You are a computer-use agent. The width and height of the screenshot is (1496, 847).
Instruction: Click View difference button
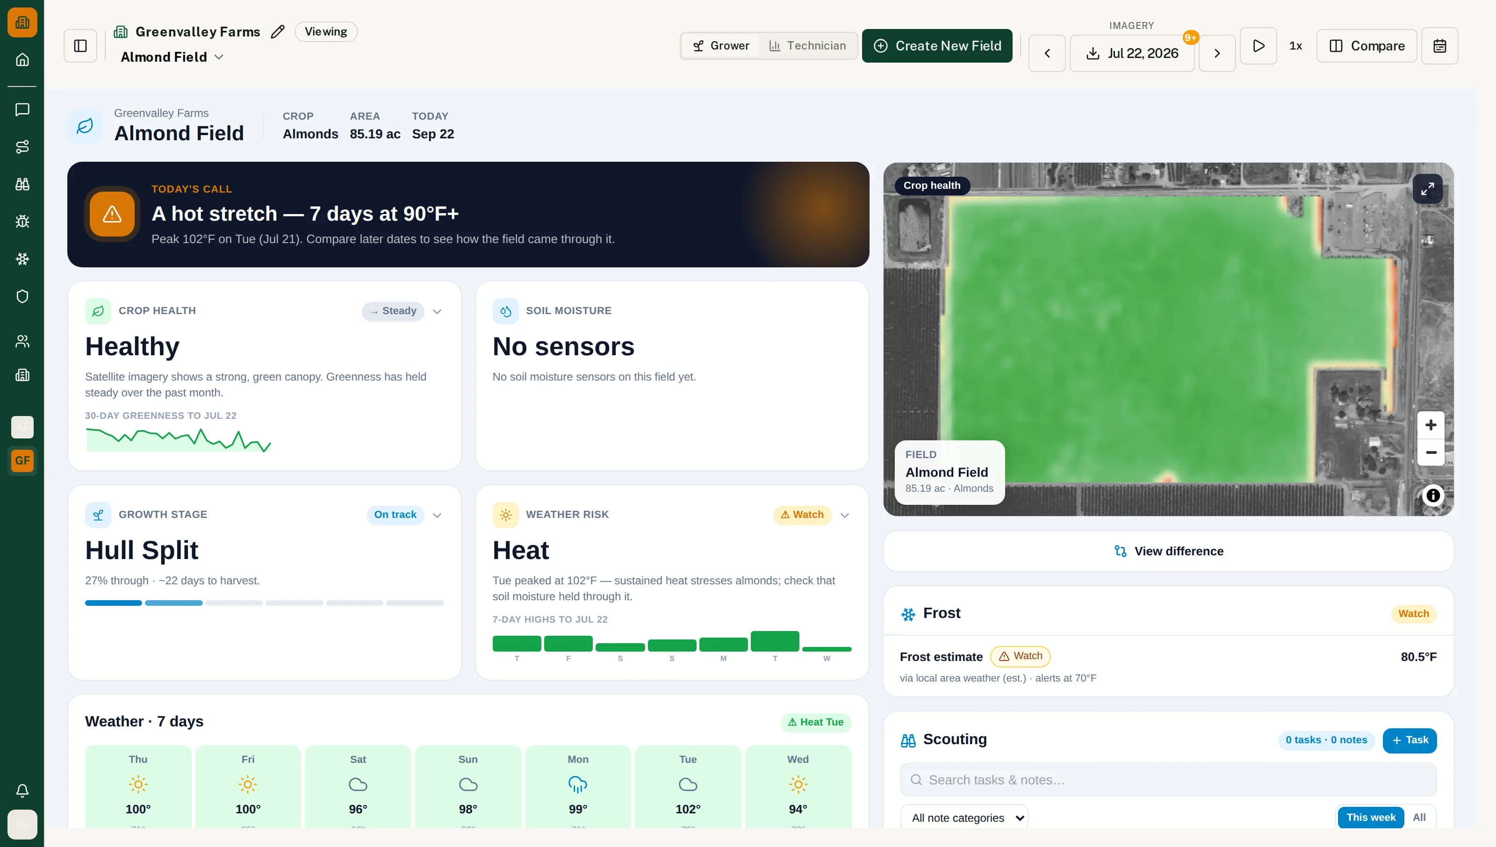pyautogui.click(x=1168, y=551)
